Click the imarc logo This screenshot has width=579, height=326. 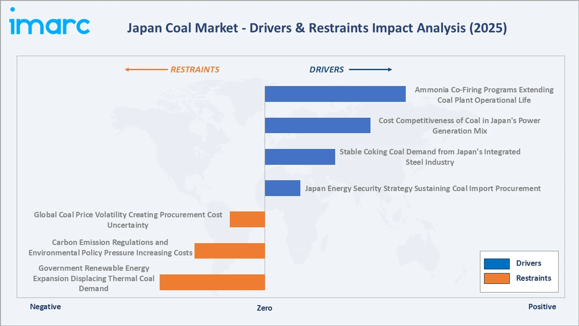point(50,21)
